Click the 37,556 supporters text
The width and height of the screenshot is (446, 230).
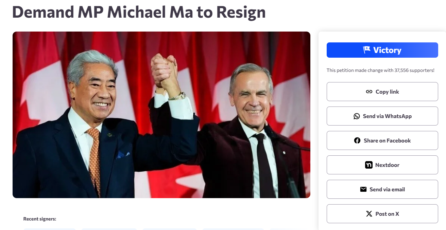(x=380, y=71)
